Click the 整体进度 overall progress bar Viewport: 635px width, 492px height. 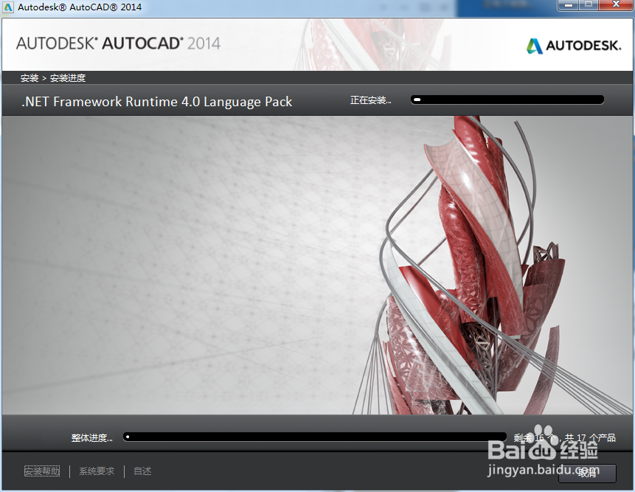click(x=315, y=437)
